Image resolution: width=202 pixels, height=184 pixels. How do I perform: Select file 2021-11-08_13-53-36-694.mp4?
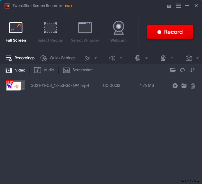(x=60, y=85)
